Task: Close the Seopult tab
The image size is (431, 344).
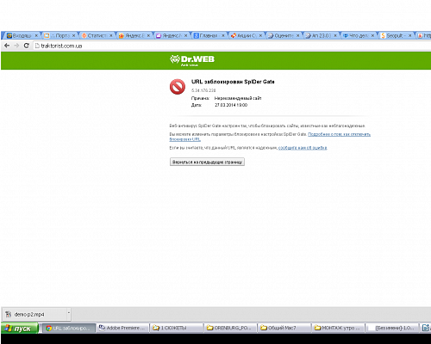Action: 410,35
